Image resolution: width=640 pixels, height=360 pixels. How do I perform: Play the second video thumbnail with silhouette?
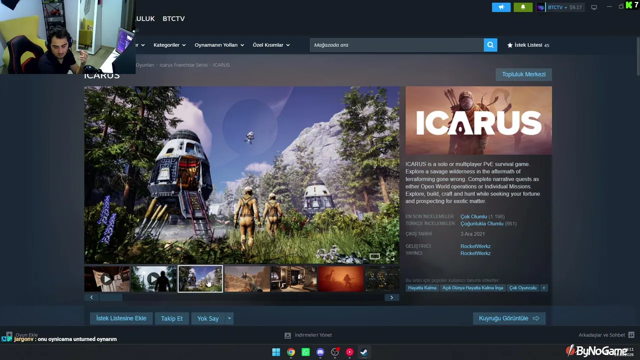[153, 278]
